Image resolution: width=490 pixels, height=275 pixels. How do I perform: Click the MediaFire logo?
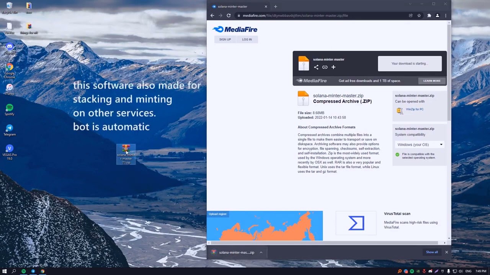235,29
